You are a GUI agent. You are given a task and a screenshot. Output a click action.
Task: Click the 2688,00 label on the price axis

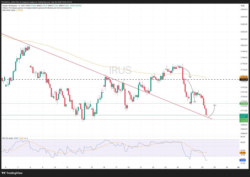[244, 133]
